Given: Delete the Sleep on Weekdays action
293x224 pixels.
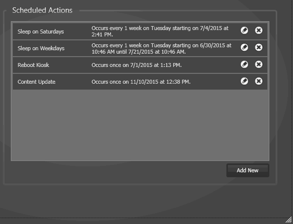Looking at the screenshot, I should [258, 47].
